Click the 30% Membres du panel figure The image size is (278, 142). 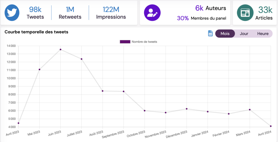pyautogui.click(x=201, y=18)
